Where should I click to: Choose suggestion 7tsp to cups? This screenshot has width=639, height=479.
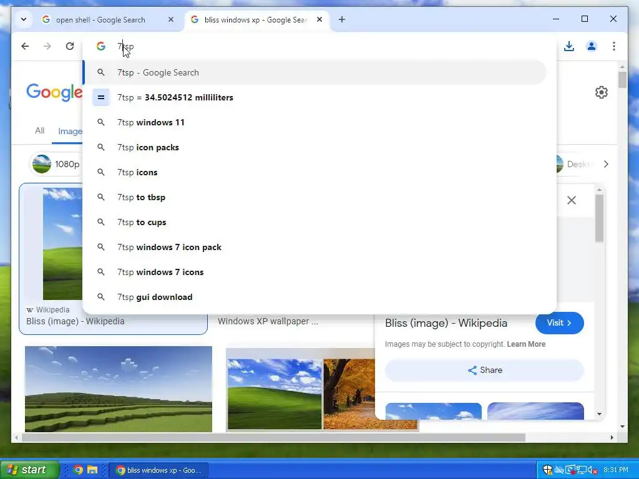[x=315, y=222]
